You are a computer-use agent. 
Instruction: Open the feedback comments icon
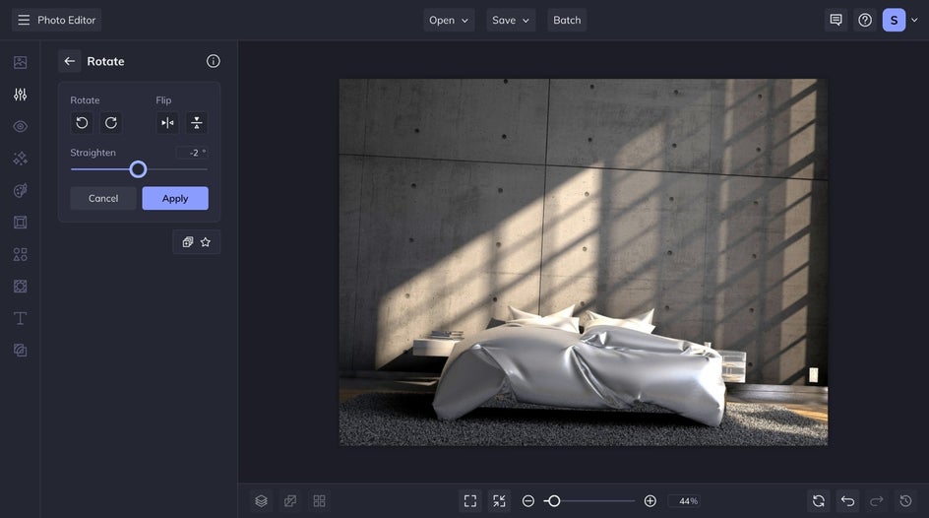click(x=836, y=20)
